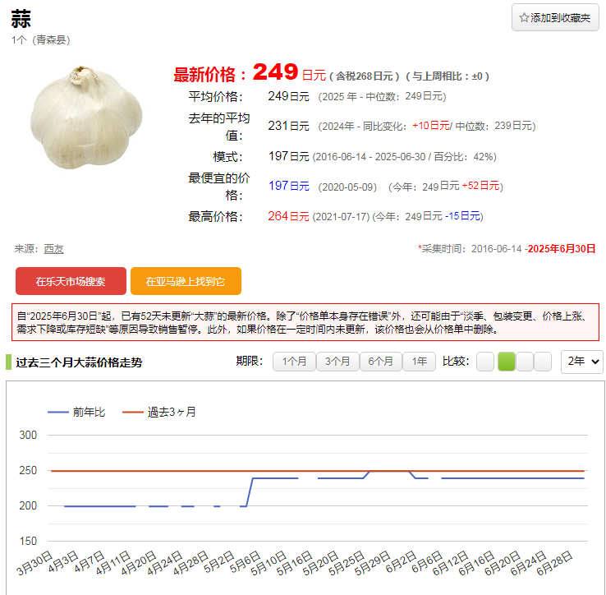This screenshot has width=606, height=595.
Task: Select the 3个月 period tab
Action: pos(337,362)
